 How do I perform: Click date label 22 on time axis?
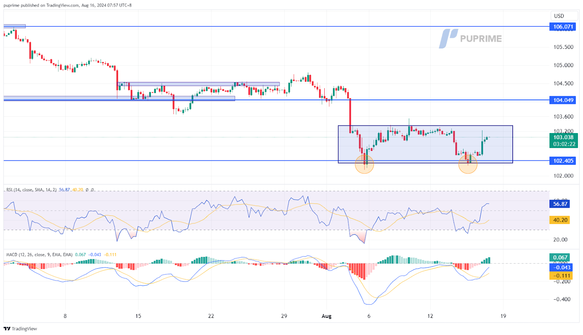[x=211, y=316]
